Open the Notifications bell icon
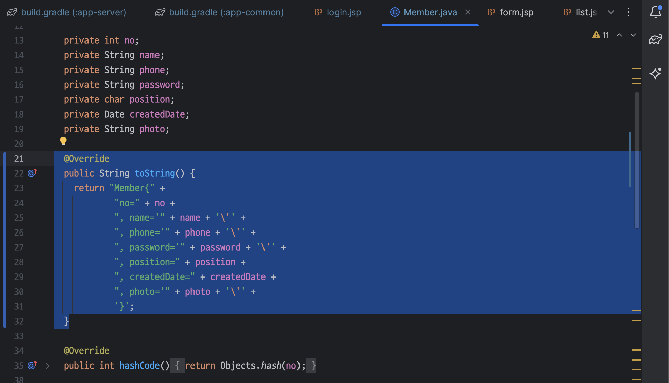The image size is (669, 383). coord(655,12)
